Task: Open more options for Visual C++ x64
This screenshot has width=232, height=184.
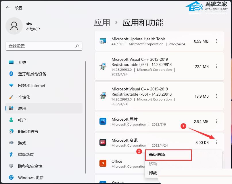Action: tap(217, 66)
